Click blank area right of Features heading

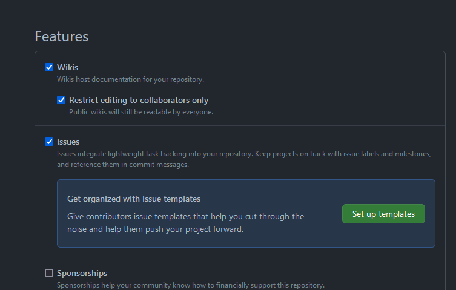coord(273,36)
